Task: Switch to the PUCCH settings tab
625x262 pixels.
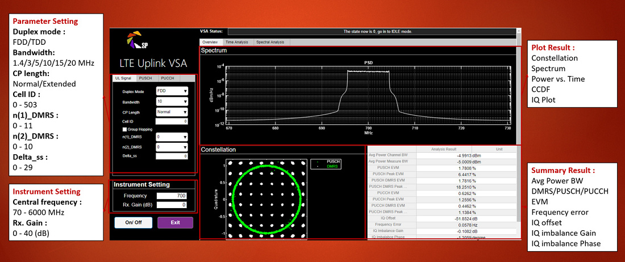Action: click(168, 78)
